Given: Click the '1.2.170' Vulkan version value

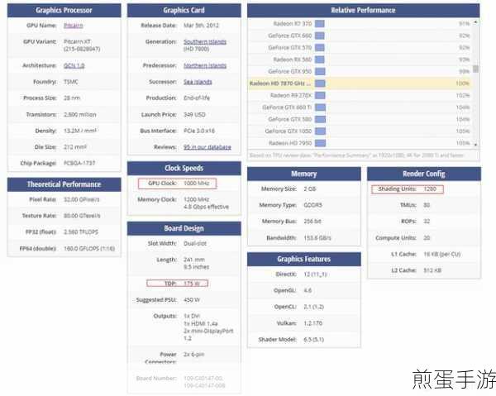Looking at the screenshot, I should [x=312, y=323].
